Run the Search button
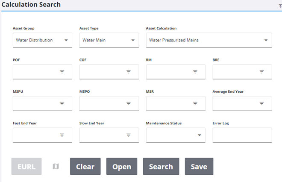 pos(161,167)
